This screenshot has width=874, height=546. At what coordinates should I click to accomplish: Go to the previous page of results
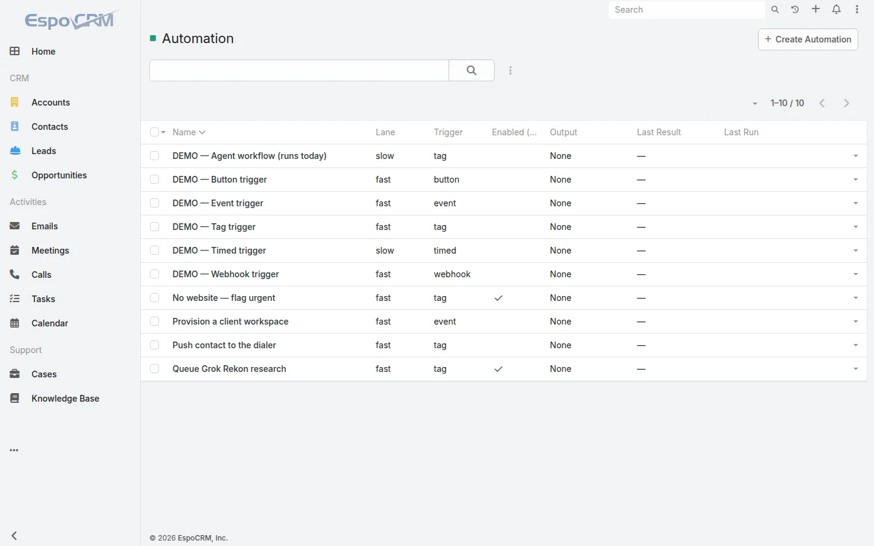pyautogui.click(x=822, y=103)
